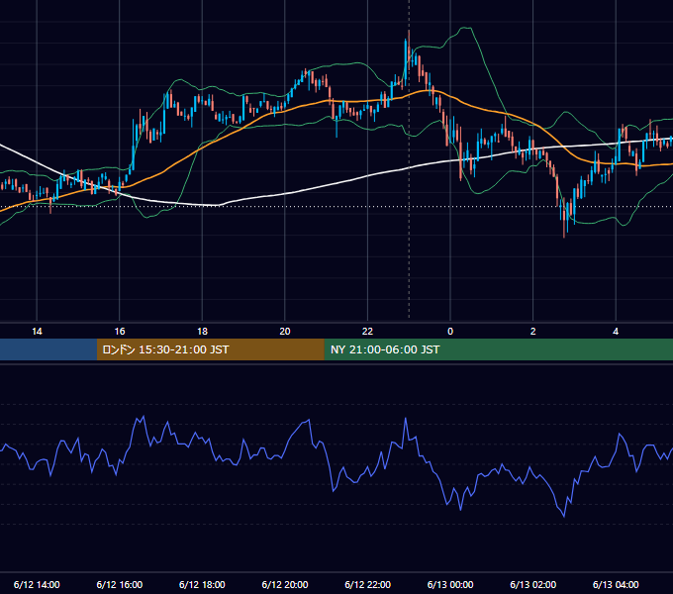Click the 18 hour label on price chart

click(202, 332)
